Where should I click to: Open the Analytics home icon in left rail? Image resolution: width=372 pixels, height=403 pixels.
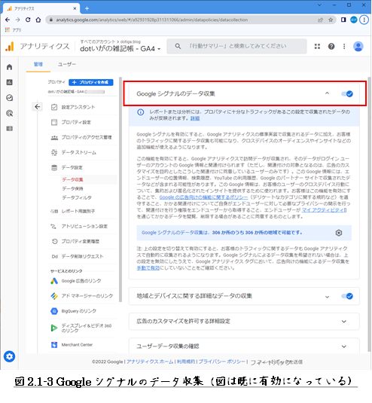coord(10,67)
